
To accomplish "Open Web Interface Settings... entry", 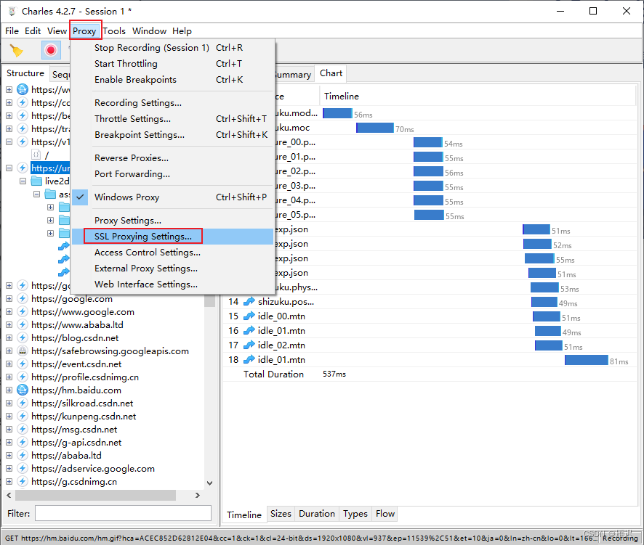I will (172, 284).
